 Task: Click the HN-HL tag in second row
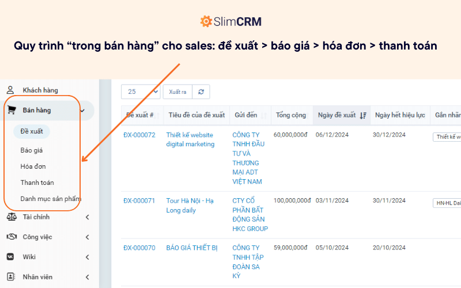click(x=447, y=203)
